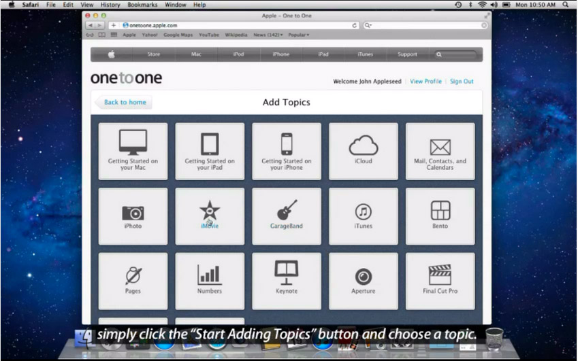Click the Apple site search box
Viewport: 578px width, 361px height.
pos(456,54)
